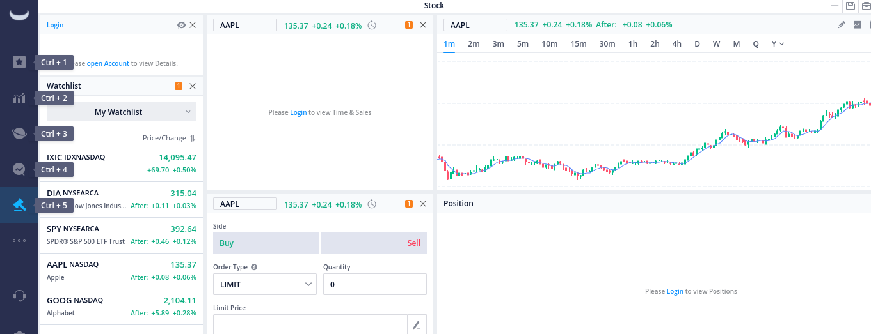Image resolution: width=871 pixels, height=334 pixels.
Task: Click the pencil icon beside Limit Price
Action: pyautogui.click(x=417, y=324)
